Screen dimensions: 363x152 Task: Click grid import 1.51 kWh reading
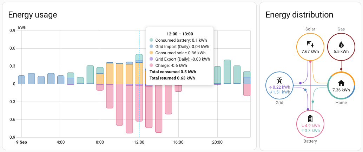click(280, 92)
